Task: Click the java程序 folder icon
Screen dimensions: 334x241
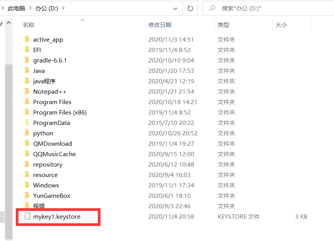Action: pyautogui.click(x=27, y=81)
